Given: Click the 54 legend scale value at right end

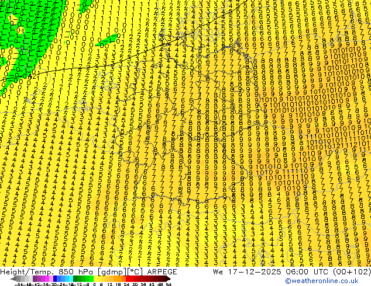Looking at the screenshot, I should click(168, 285).
